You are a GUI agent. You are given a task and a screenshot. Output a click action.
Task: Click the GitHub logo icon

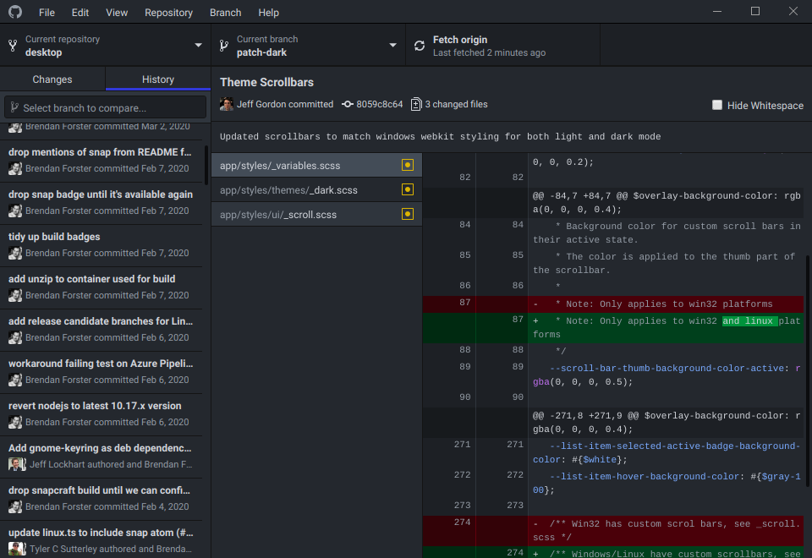15,11
